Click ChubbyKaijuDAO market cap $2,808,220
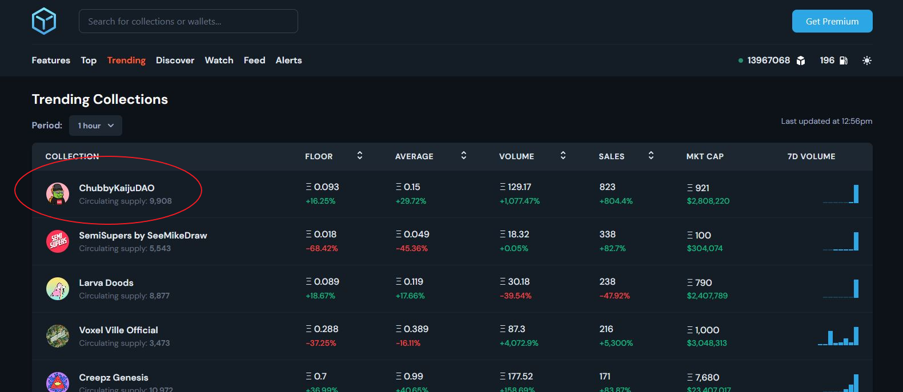The height and width of the screenshot is (392, 903). tap(708, 201)
